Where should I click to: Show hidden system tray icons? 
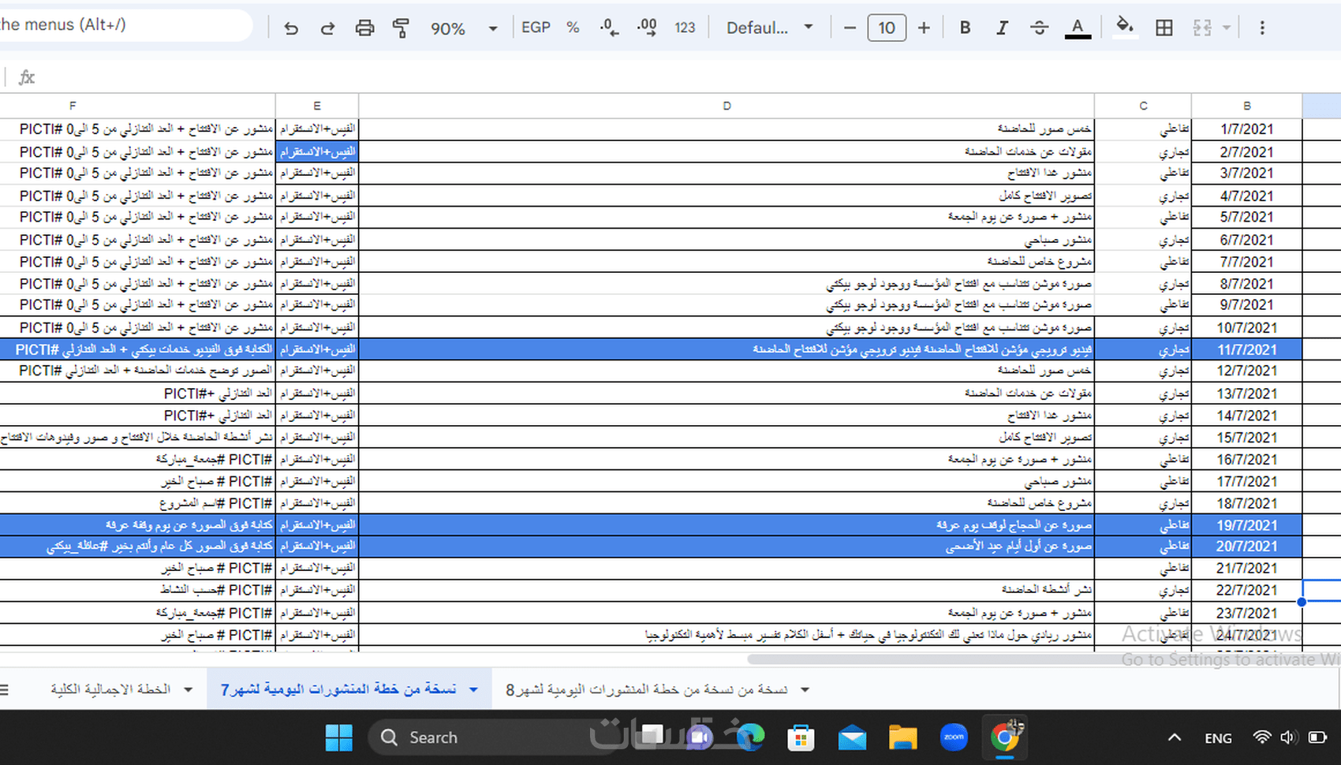pyautogui.click(x=1175, y=737)
